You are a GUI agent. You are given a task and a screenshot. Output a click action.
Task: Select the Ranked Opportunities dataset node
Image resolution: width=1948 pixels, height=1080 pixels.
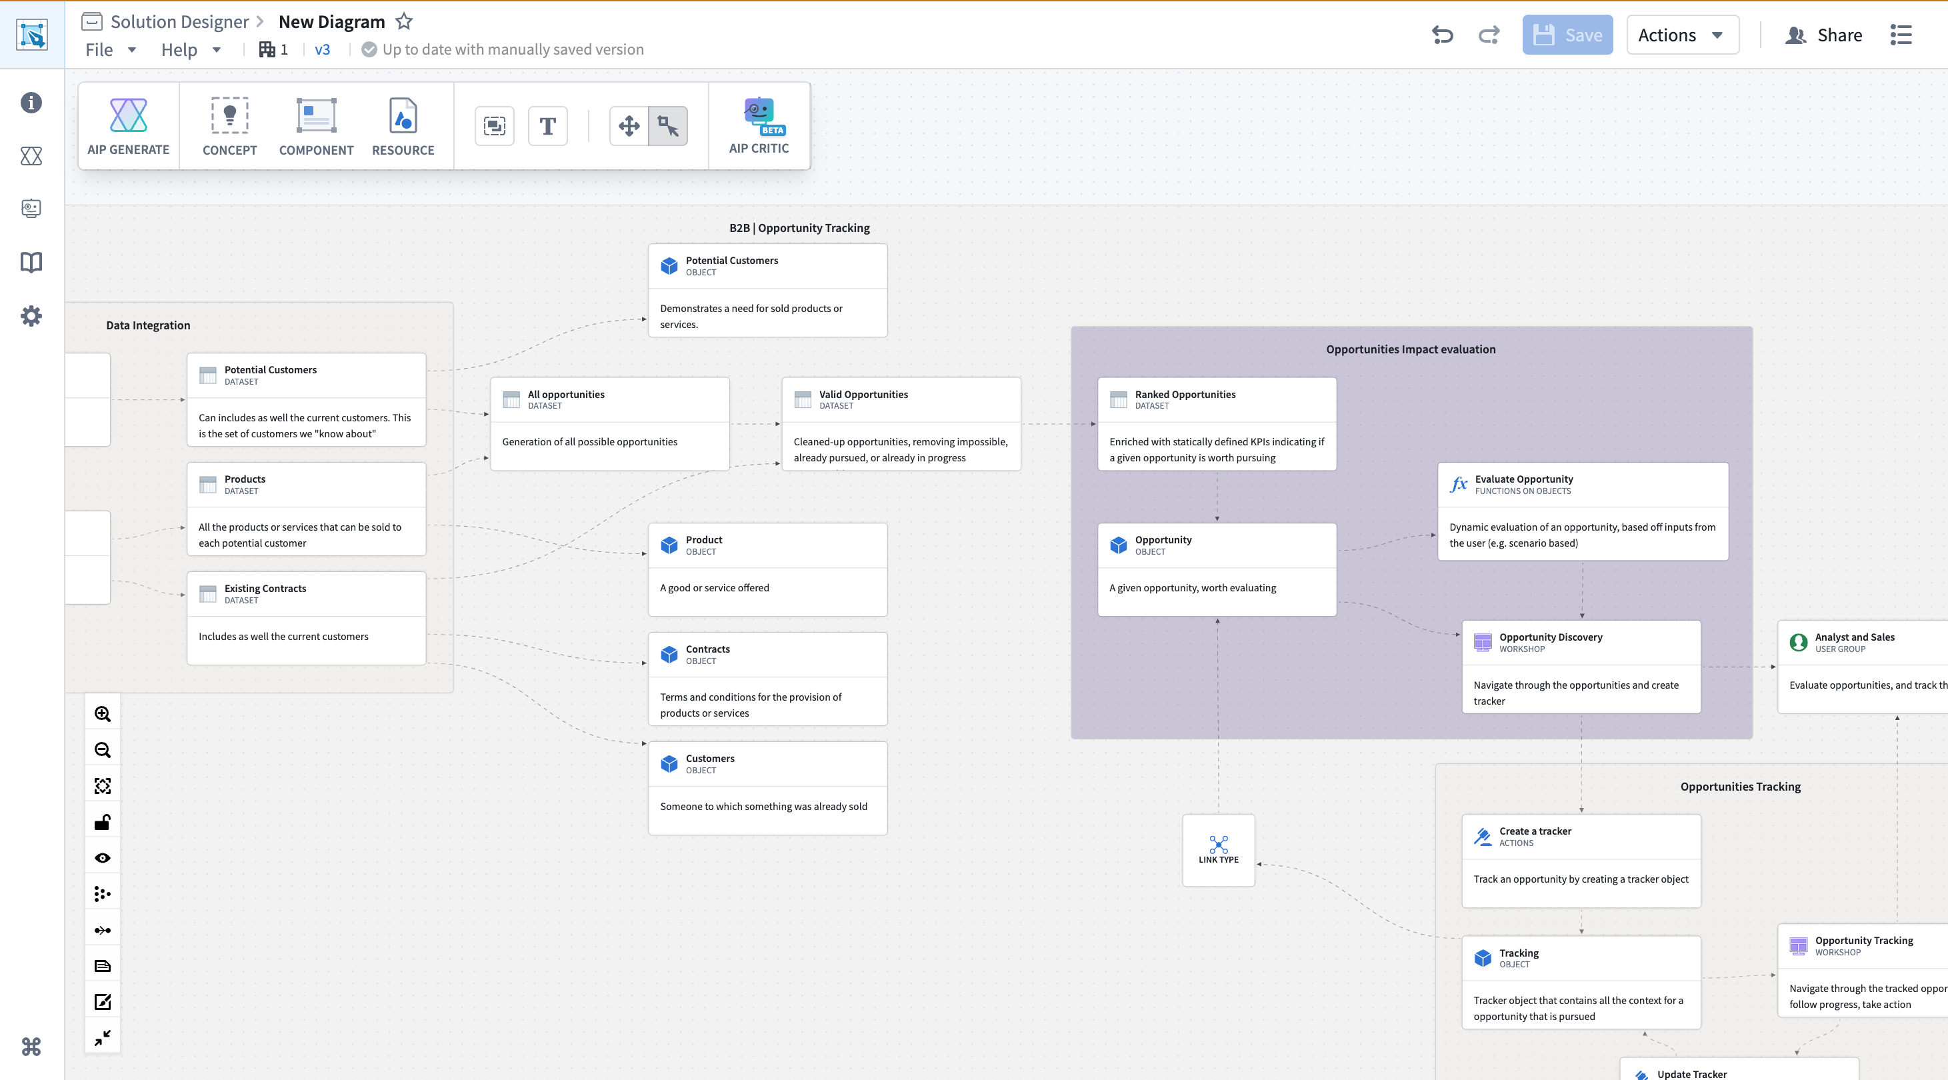click(x=1217, y=424)
